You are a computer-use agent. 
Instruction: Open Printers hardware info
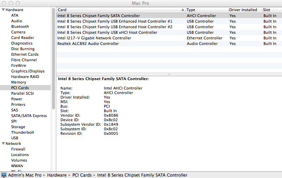coord(18,105)
